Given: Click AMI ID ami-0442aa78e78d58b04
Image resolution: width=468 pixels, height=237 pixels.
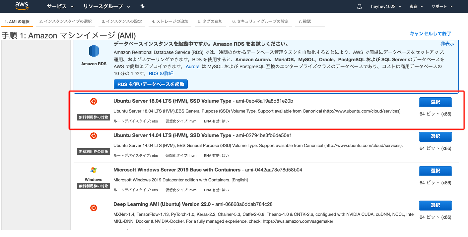Looking at the screenshot, I should (274, 170).
